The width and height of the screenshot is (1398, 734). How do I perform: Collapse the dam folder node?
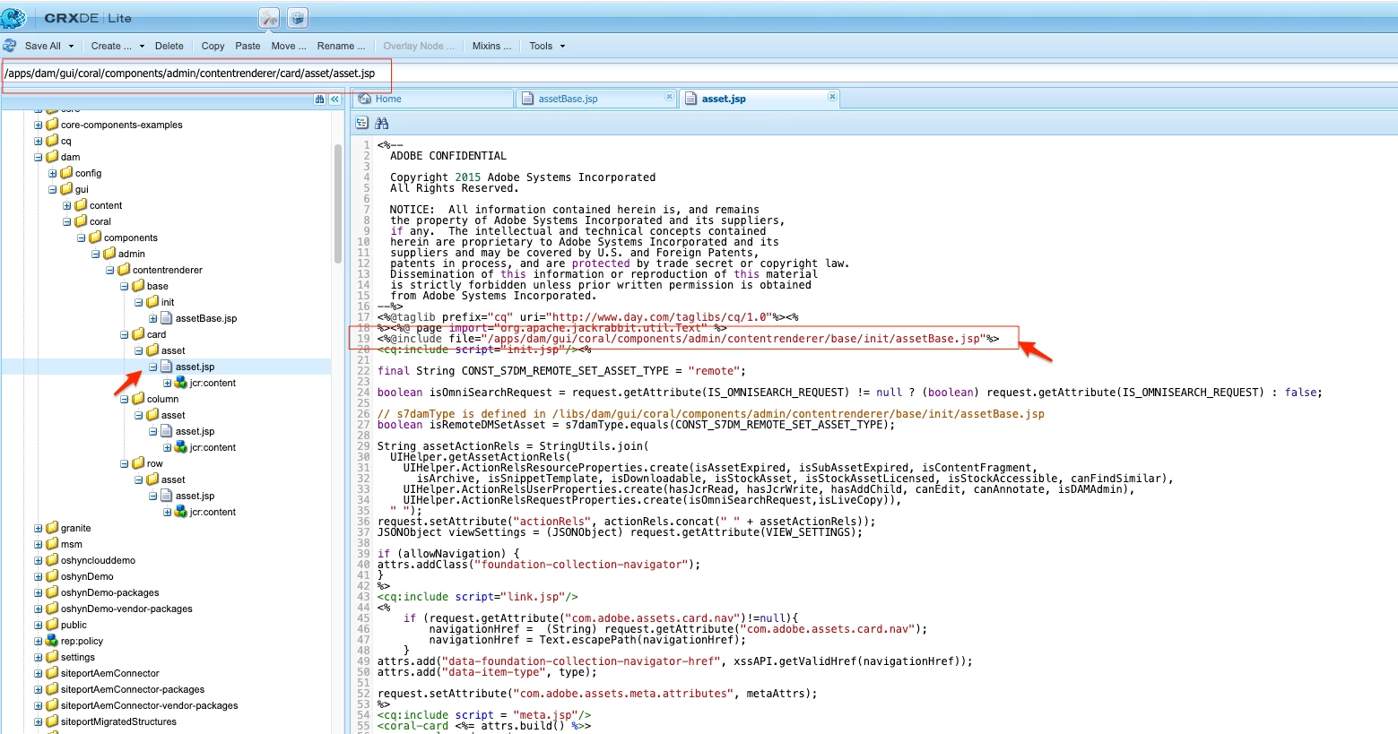[39, 157]
